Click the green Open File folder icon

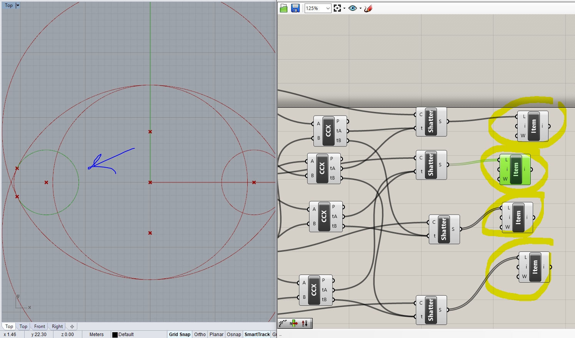pyautogui.click(x=284, y=8)
